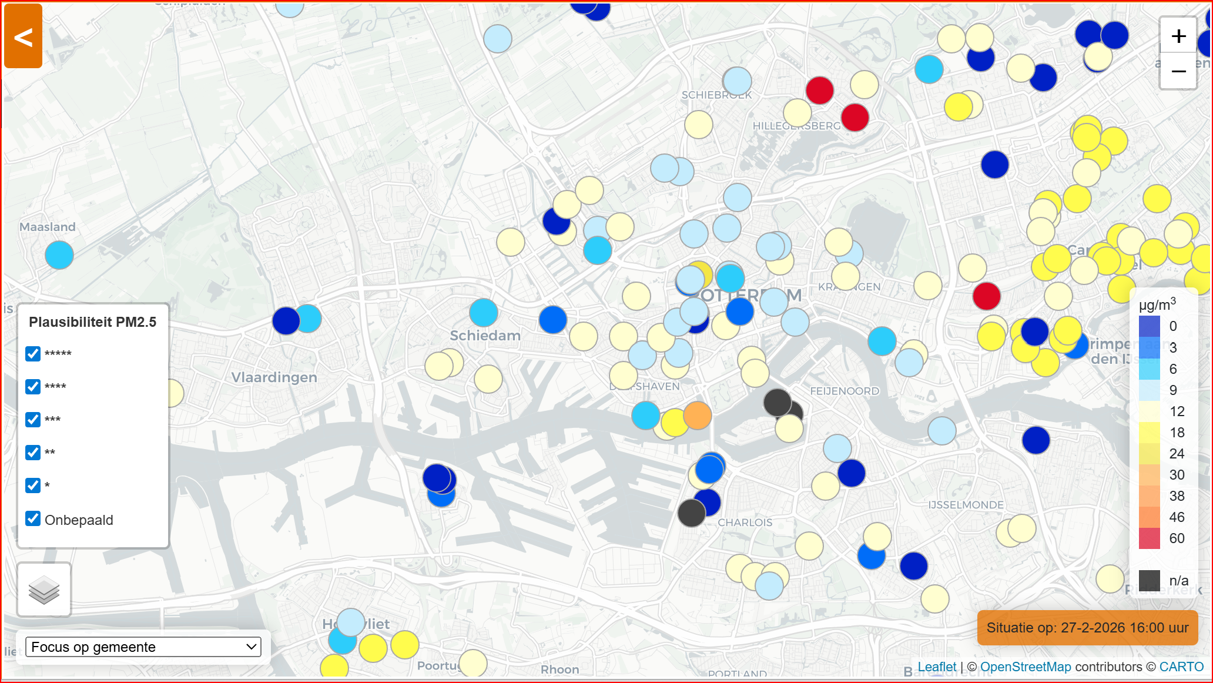Viewport: 1213px width, 683px height.
Task: Click the Plausibiliteit PM2.5 panel title
Action: pyautogui.click(x=93, y=322)
